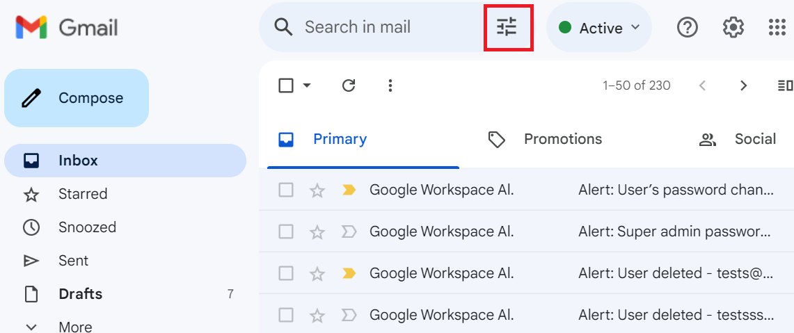Click into the Search in mail field

pos(376,27)
